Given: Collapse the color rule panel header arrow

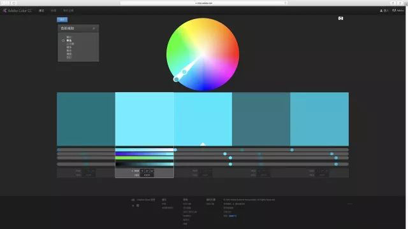Looking at the screenshot, I should click(x=94, y=28).
